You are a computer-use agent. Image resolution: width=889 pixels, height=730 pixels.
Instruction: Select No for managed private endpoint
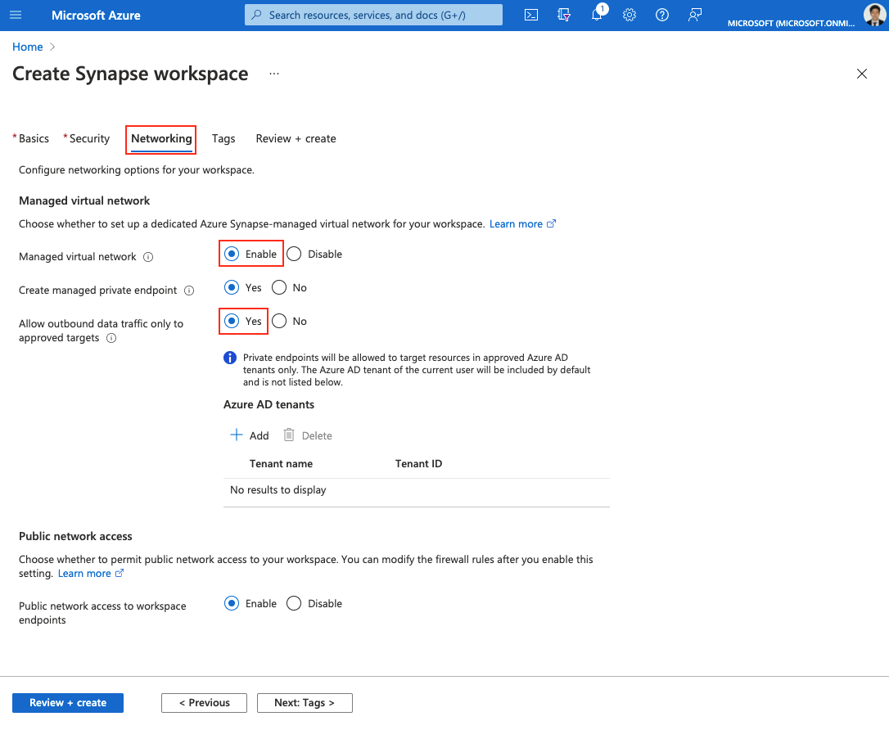[278, 287]
